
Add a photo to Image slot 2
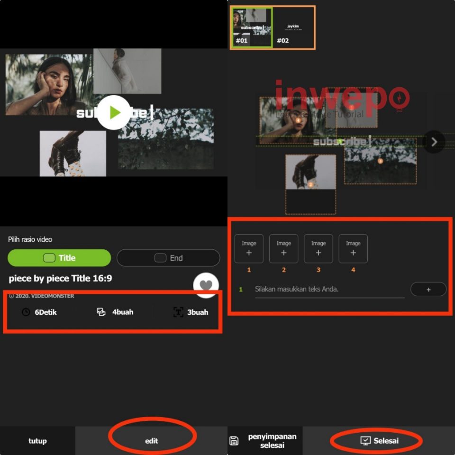coord(283,248)
